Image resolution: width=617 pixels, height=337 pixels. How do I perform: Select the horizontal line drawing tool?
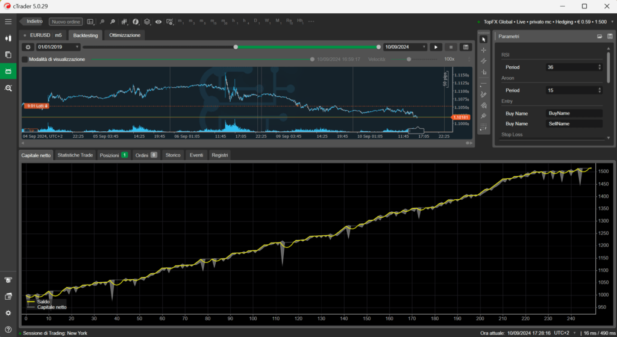pos(484,84)
